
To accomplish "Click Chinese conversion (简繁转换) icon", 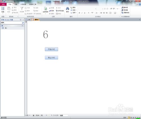I will pos(122,13).
